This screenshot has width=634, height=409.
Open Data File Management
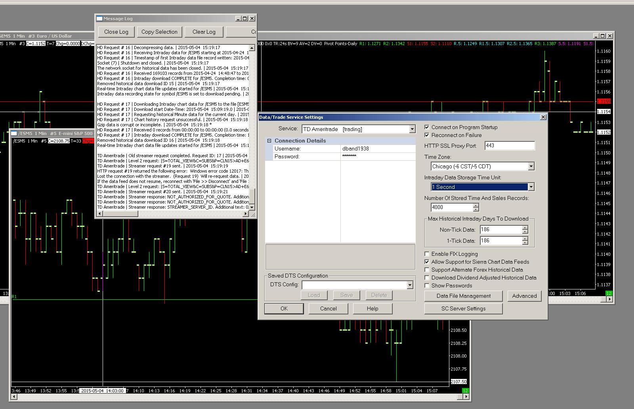463,296
